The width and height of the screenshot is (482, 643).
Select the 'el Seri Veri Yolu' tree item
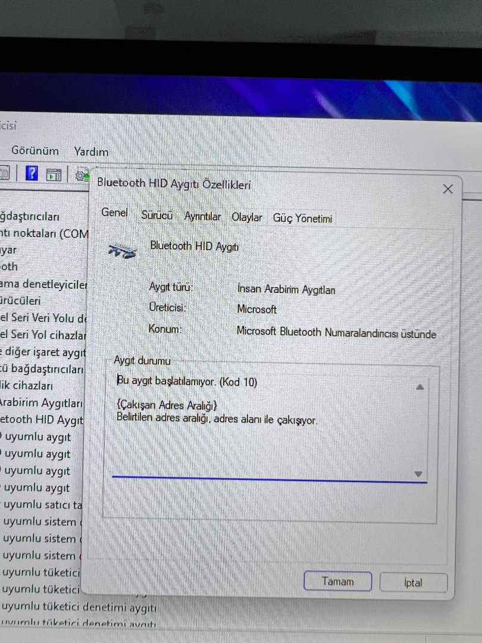click(x=43, y=318)
